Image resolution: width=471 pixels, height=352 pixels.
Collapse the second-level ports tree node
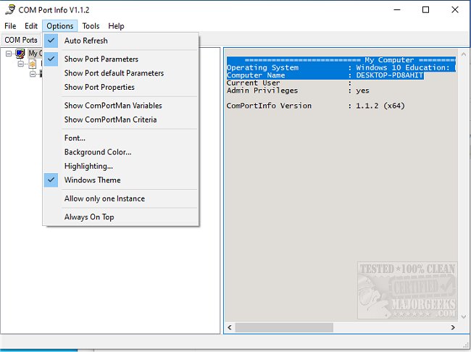pyautogui.click(x=21, y=64)
